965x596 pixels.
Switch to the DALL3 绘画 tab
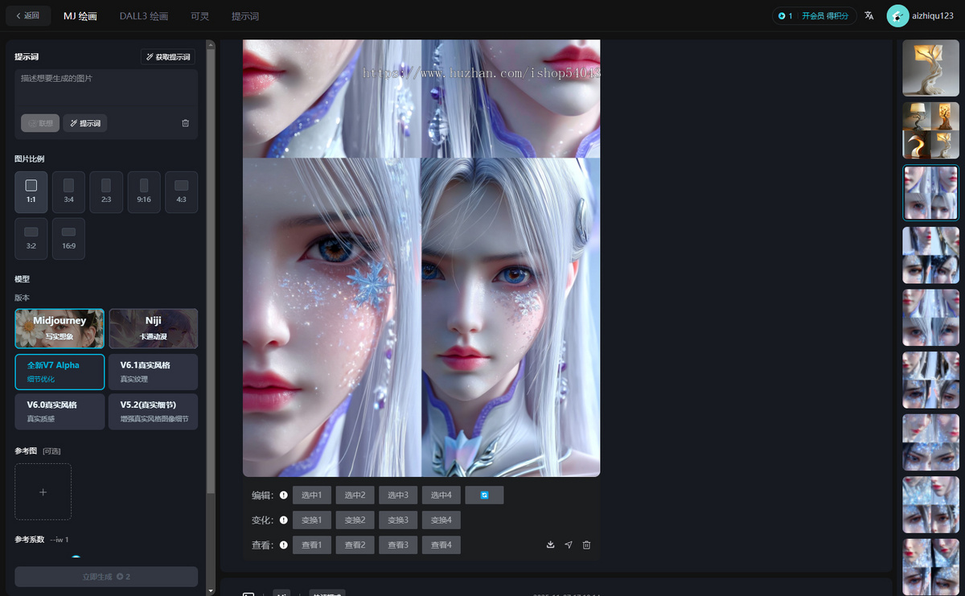point(144,16)
